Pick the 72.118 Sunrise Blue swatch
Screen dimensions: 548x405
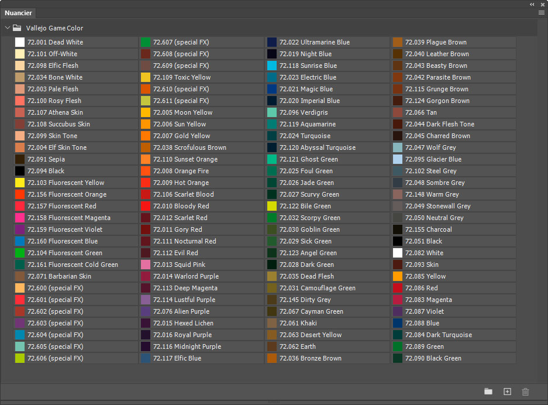tap(272, 66)
